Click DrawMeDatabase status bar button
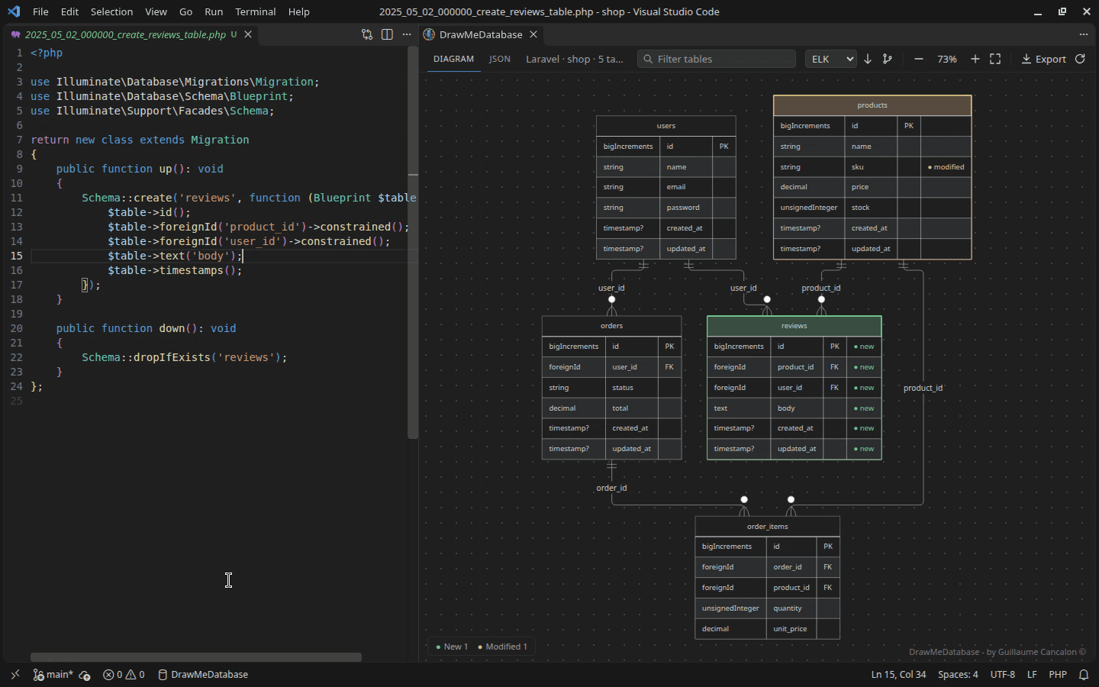The width and height of the screenshot is (1099, 687). point(203,675)
